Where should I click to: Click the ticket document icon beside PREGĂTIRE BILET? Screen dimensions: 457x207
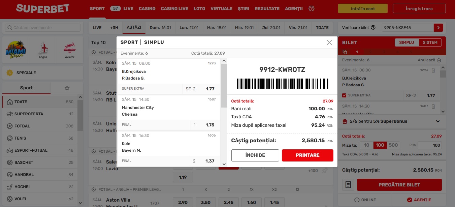349,185
